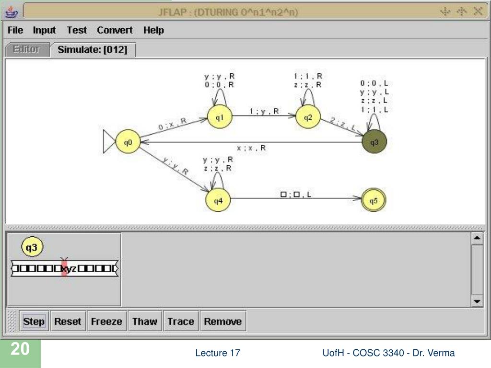Click the window title JFLAP : (DTURING 0^n1^n2^n)
Image resolution: width=491 pixels, height=368 pixels.
(228, 12)
